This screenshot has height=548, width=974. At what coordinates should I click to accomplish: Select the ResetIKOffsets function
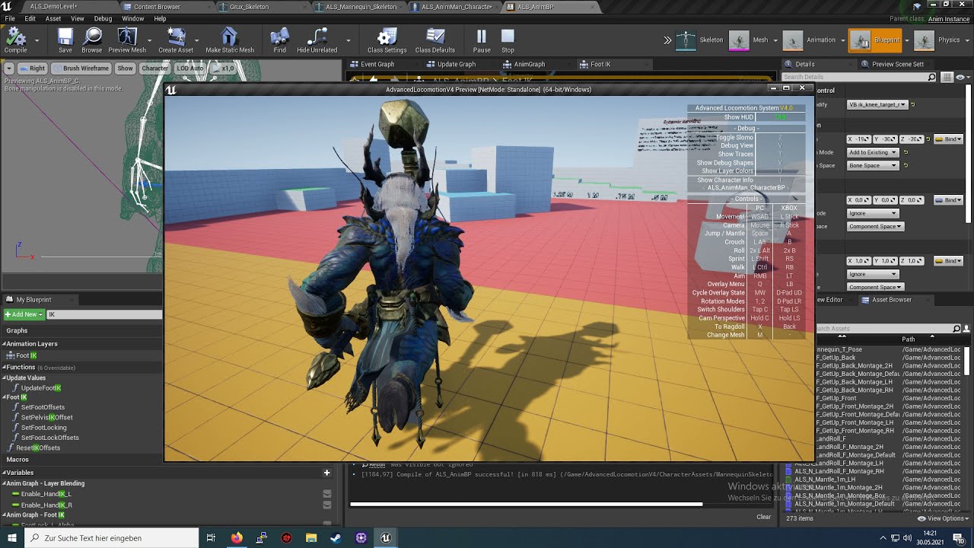tap(38, 448)
